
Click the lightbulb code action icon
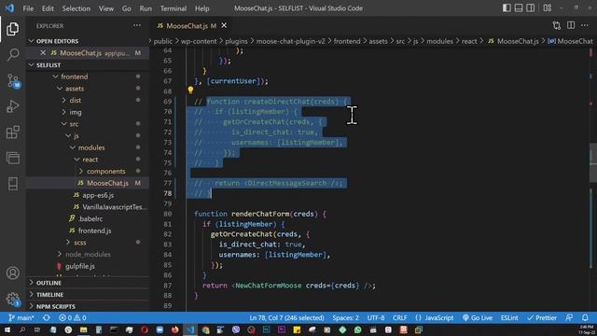pos(190,91)
